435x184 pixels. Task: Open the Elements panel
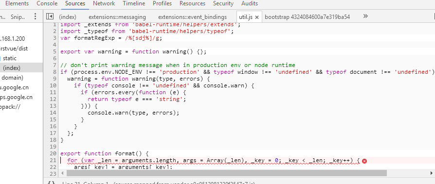click(17, 3)
